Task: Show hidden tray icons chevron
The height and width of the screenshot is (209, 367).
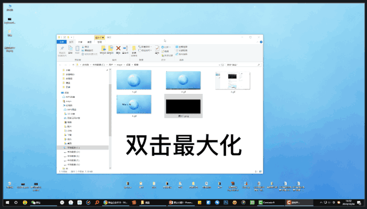Action: 321,203
